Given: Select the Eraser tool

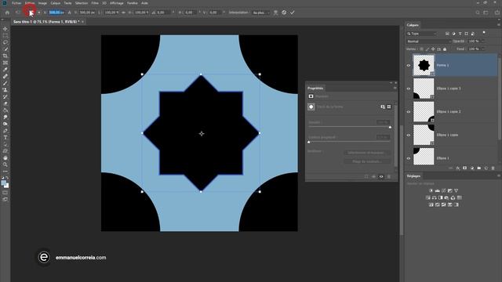Looking at the screenshot, I should [x=5, y=103].
